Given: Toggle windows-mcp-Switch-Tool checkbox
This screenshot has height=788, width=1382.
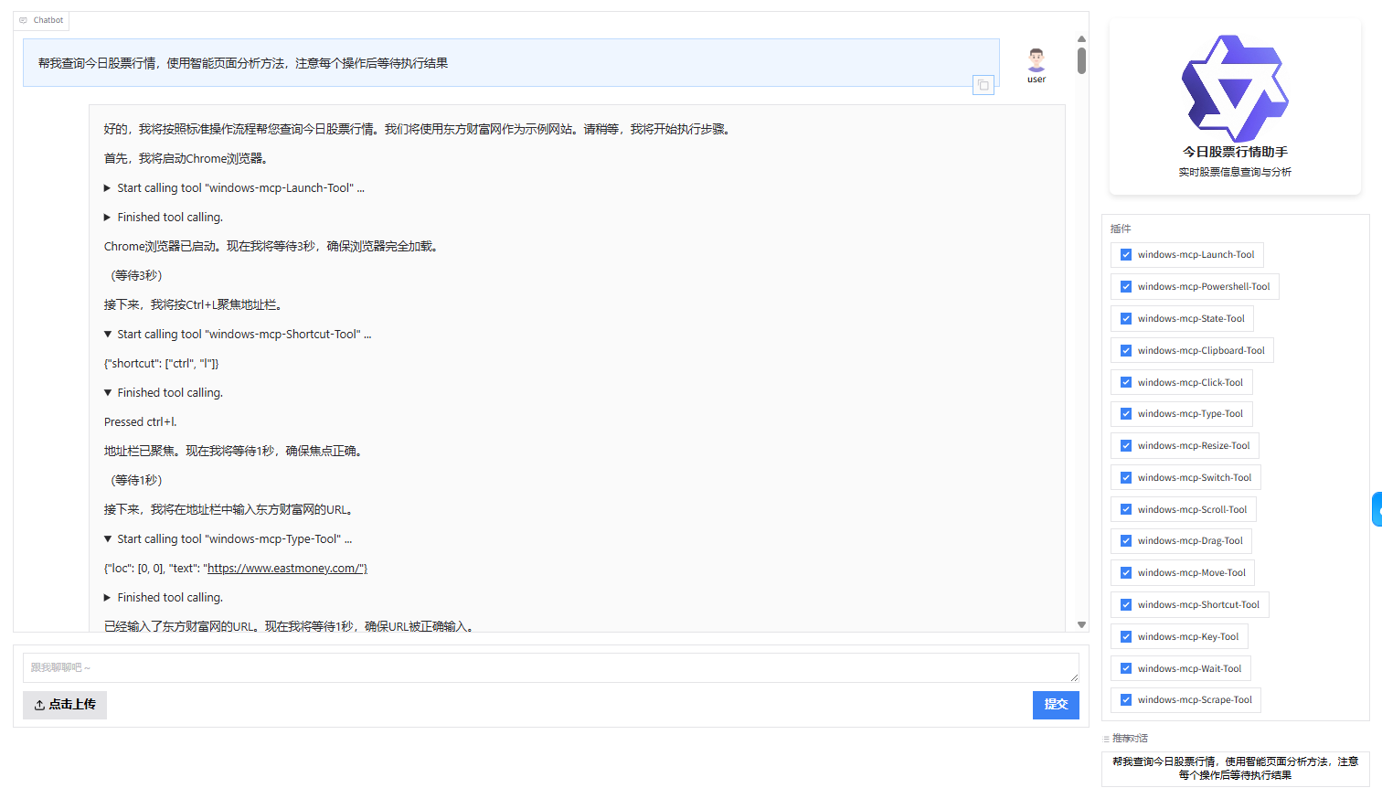Looking at the screenshot, I should [1126, 478].
